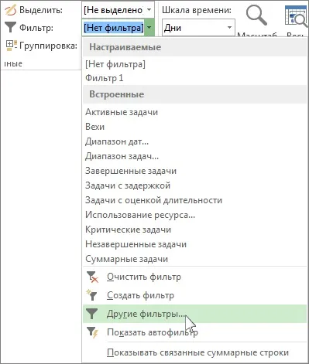Click the Фильтр label text
This screenshot has height=364, width=309.
coord(36,28)
